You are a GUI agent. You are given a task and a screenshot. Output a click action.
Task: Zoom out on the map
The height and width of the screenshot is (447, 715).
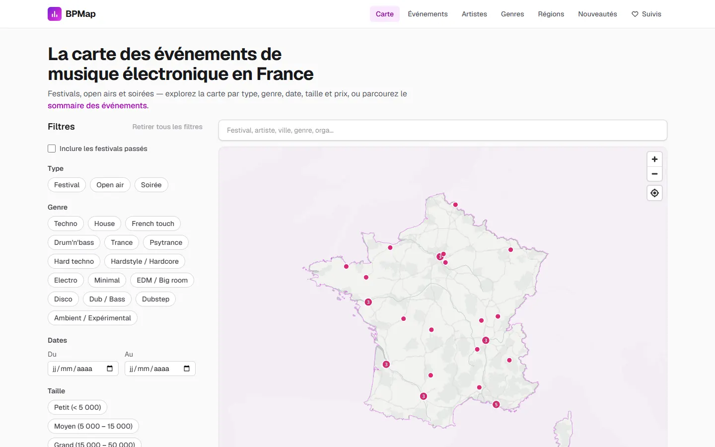654,174
